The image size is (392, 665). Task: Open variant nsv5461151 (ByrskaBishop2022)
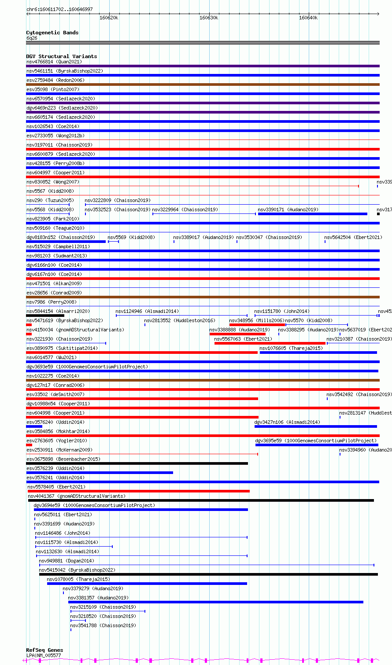point(64,71)
